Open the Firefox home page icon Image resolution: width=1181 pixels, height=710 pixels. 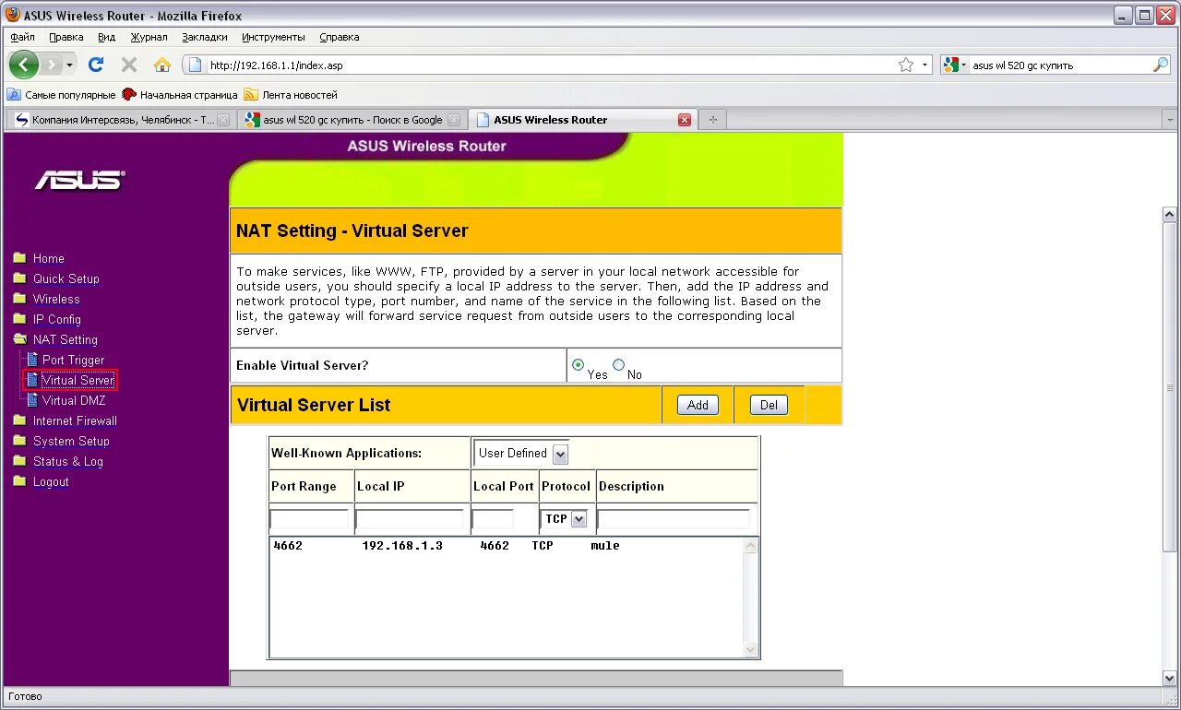[x=162, y=65]
